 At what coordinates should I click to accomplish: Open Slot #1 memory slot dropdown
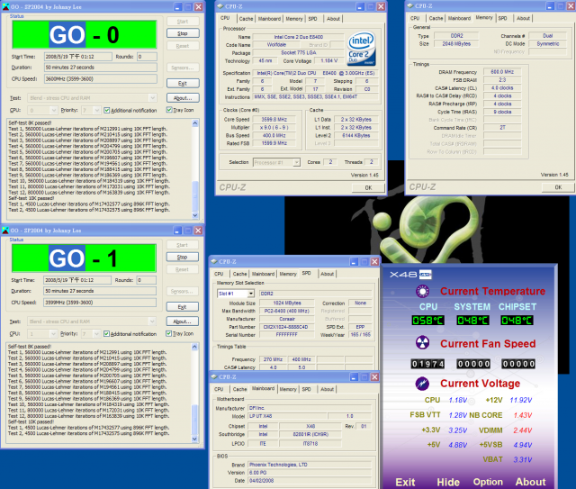(250, 294)
